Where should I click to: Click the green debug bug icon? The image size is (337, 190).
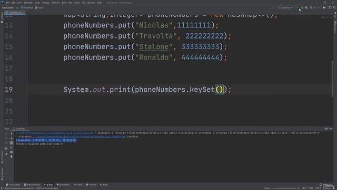pos(302,8)
